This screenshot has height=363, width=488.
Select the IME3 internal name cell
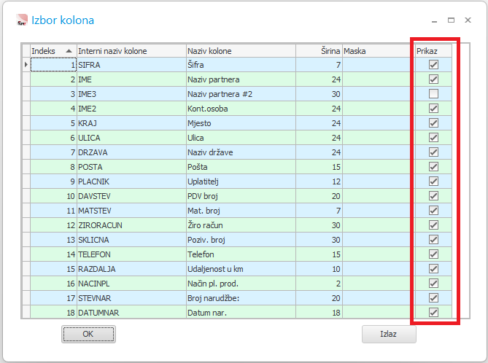(131, 94)
